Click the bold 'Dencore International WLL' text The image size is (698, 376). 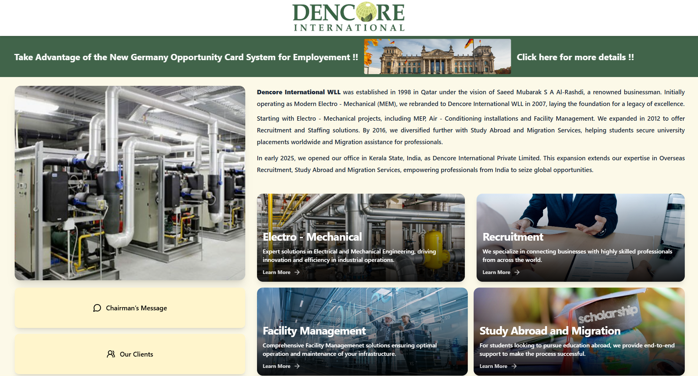pos(299,92)
